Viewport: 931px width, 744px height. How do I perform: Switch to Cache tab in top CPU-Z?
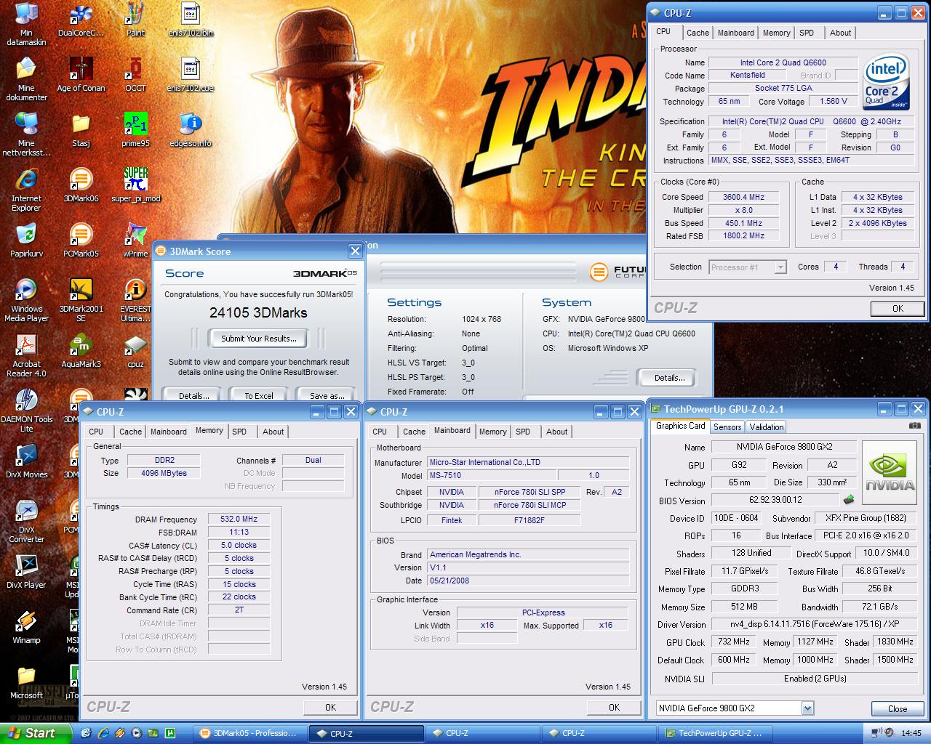[x=698, y=33]
